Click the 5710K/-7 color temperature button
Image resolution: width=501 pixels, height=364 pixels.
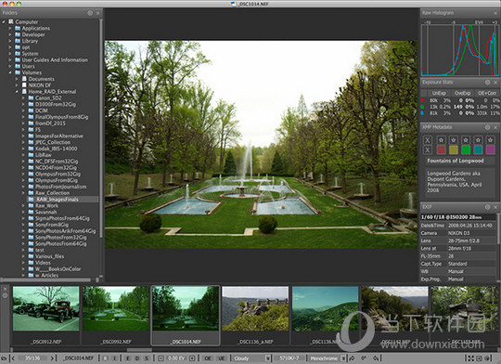point(289,358)
